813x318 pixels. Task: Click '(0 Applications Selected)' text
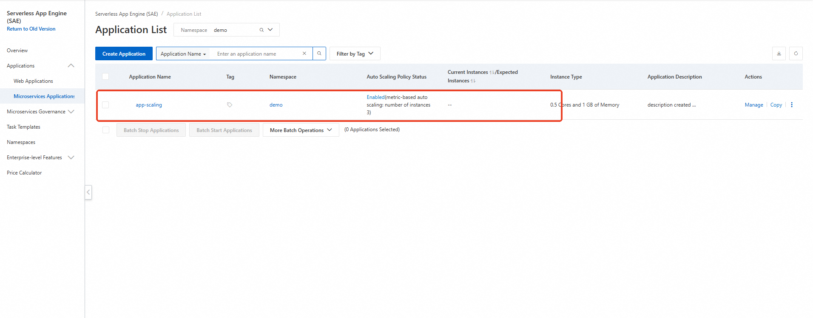coord(372,129)
